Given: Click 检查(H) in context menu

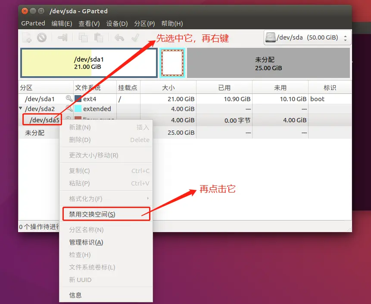Looking at the screenshot, I should coord(106,255).
